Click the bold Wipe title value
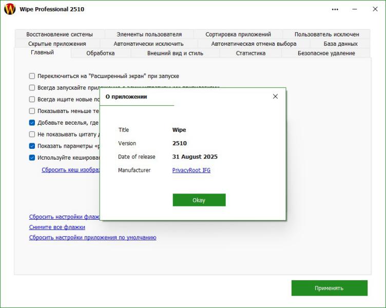Viewport: 386px width, 308px height. tap(179, 130)
